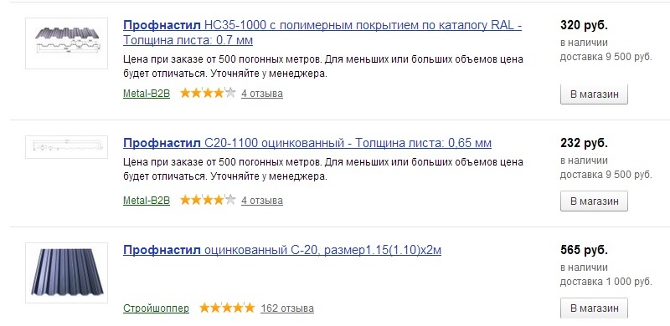Read the 4 отзыва reviews of first listing

262,93
